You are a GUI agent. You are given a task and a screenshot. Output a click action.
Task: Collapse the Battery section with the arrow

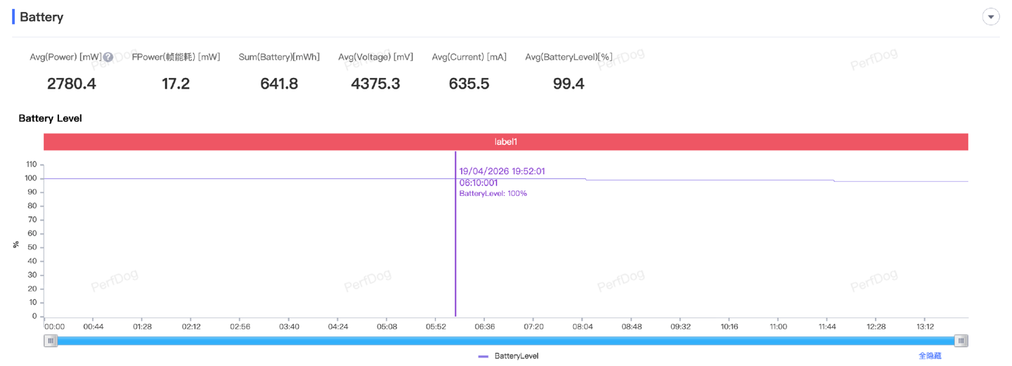pyautogui.click(x=990, y=17)
